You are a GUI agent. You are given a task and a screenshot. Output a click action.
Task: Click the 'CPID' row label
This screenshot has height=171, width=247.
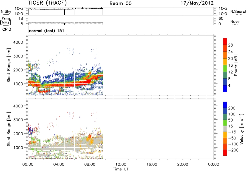point(7,29)
